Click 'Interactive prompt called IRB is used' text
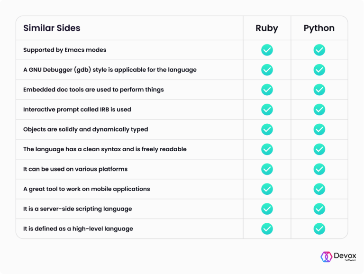This screenshot has width=364, height=274. coord(77,110)
